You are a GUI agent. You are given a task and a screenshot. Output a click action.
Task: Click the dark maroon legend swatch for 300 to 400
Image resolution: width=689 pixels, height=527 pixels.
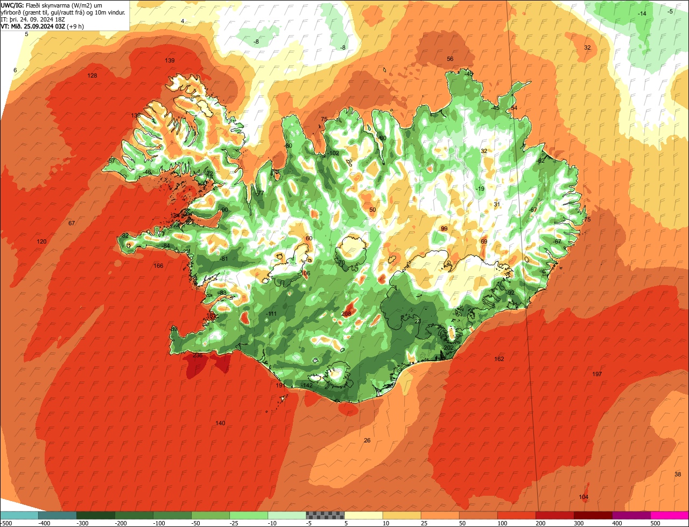pos(593,515)
